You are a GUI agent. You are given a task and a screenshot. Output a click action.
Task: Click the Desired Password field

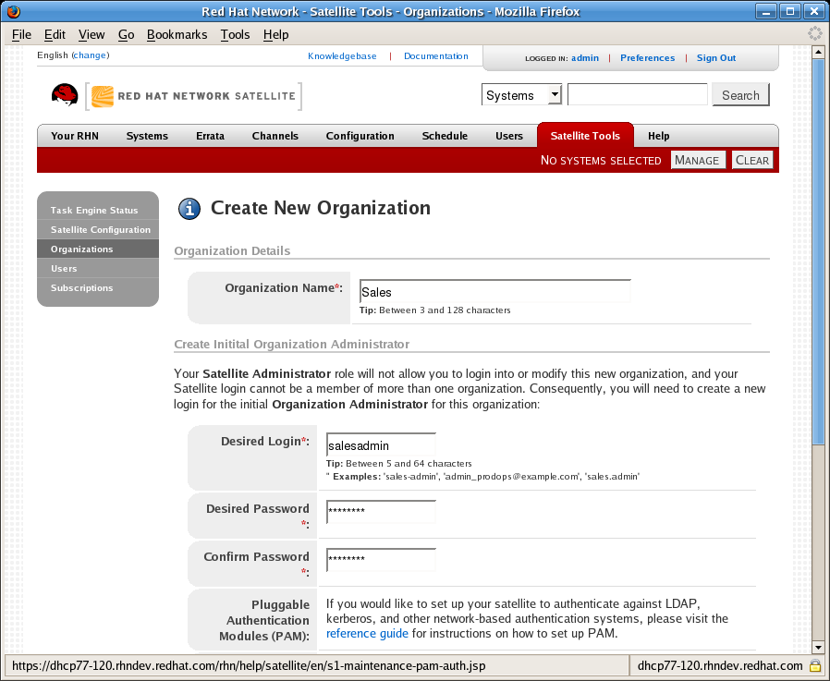tap(381, 512)
